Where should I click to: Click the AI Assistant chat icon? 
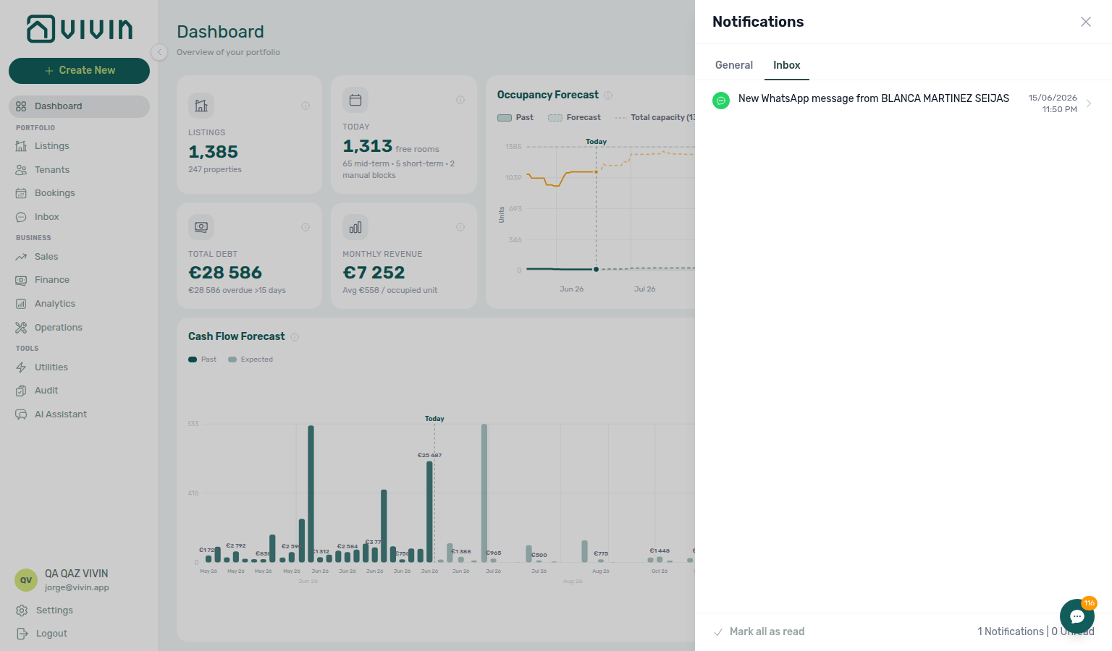(21, 414)
